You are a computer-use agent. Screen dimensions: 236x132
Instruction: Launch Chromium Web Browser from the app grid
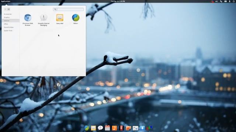(28, 20)
